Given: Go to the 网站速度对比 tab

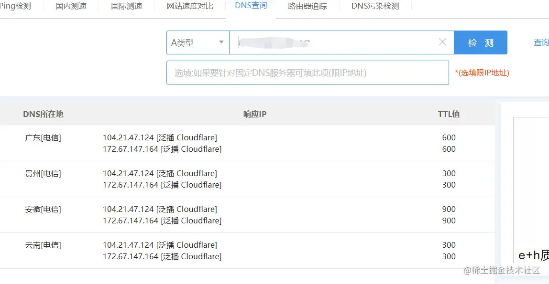Looking at the screenshot, I should (x=190, y=6).
